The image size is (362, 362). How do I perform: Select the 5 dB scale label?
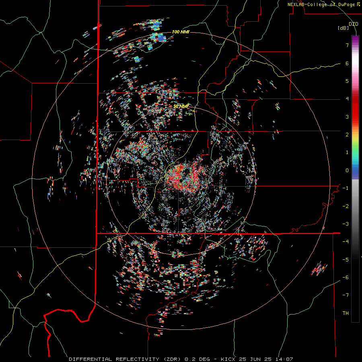pyautogui.click(x=347, y=81)
